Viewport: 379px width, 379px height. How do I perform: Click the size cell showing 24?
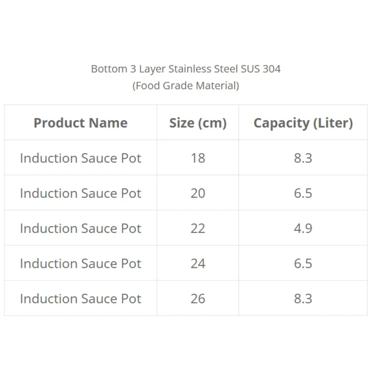point(198,263)
